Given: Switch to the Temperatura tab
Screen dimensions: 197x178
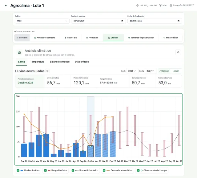Looking at the screenshot, I should [x=37, y=62].
